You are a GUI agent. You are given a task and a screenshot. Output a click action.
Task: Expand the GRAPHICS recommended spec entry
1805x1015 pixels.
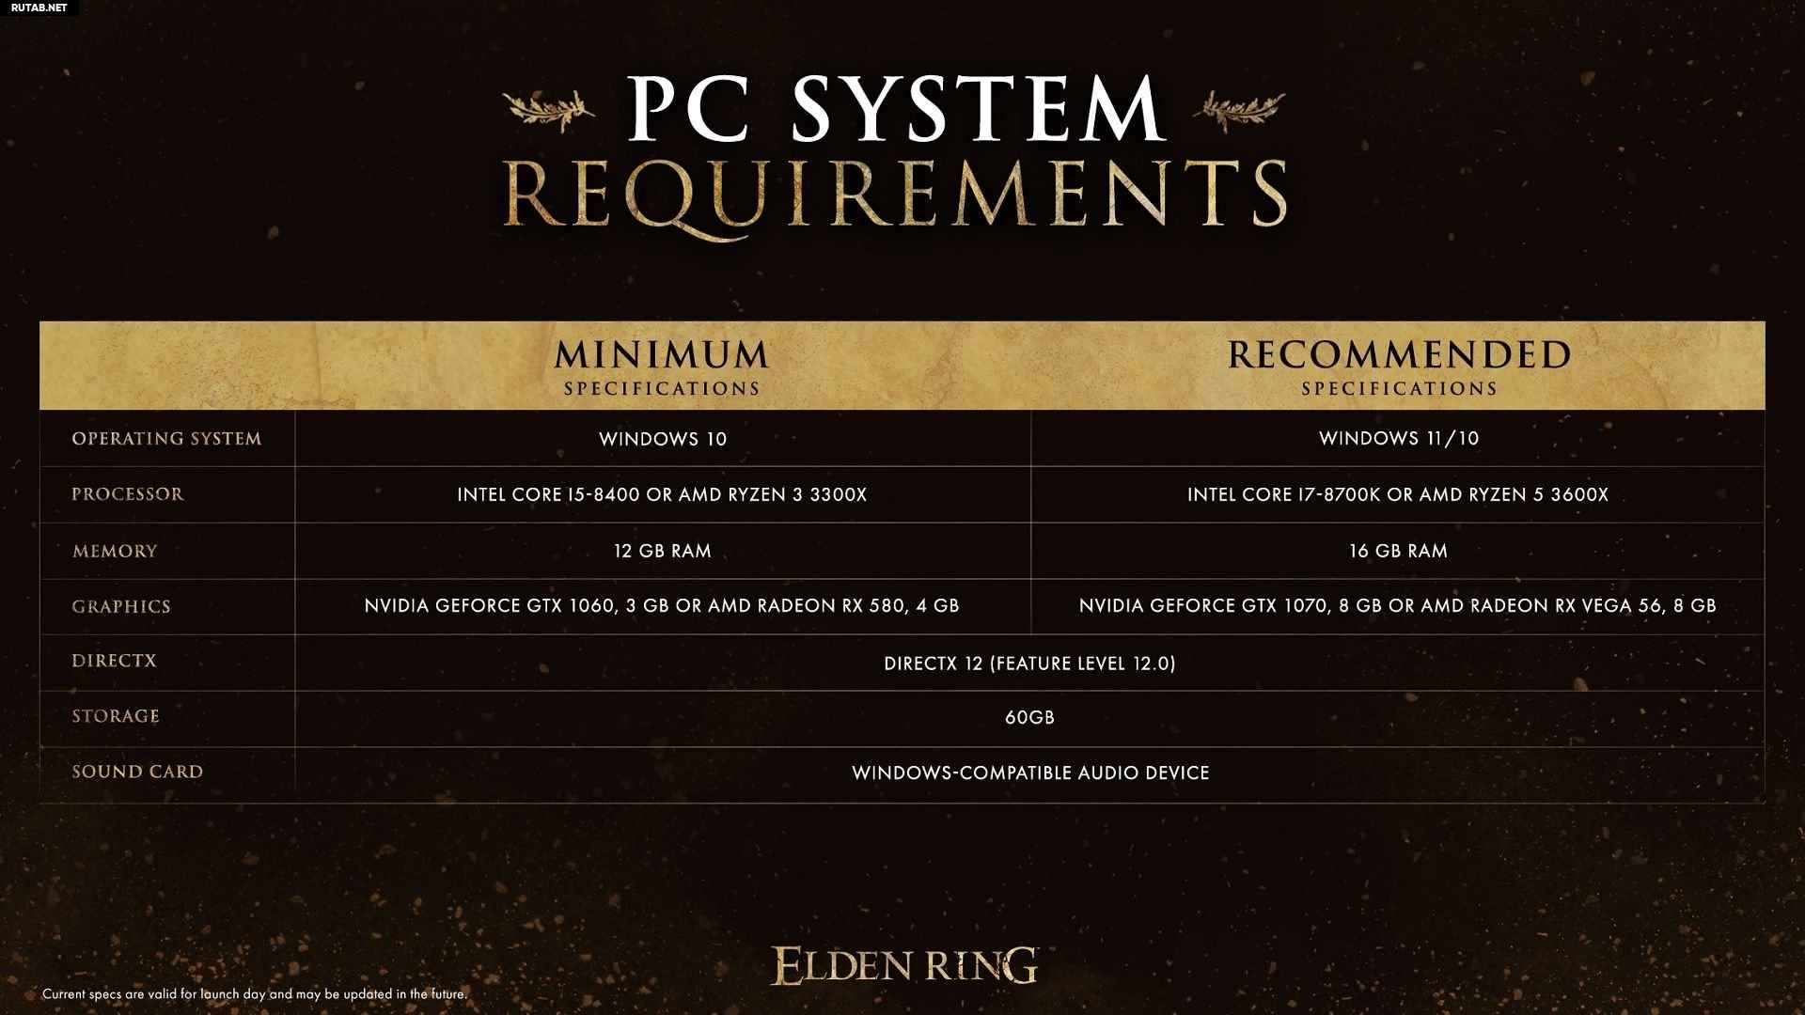[x=1397, y=605]
